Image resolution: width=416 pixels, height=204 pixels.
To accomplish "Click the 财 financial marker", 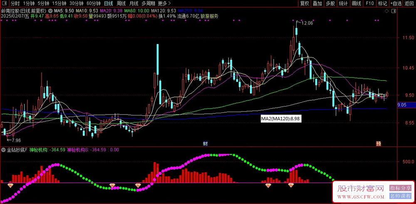I will (x=205, y=144).
